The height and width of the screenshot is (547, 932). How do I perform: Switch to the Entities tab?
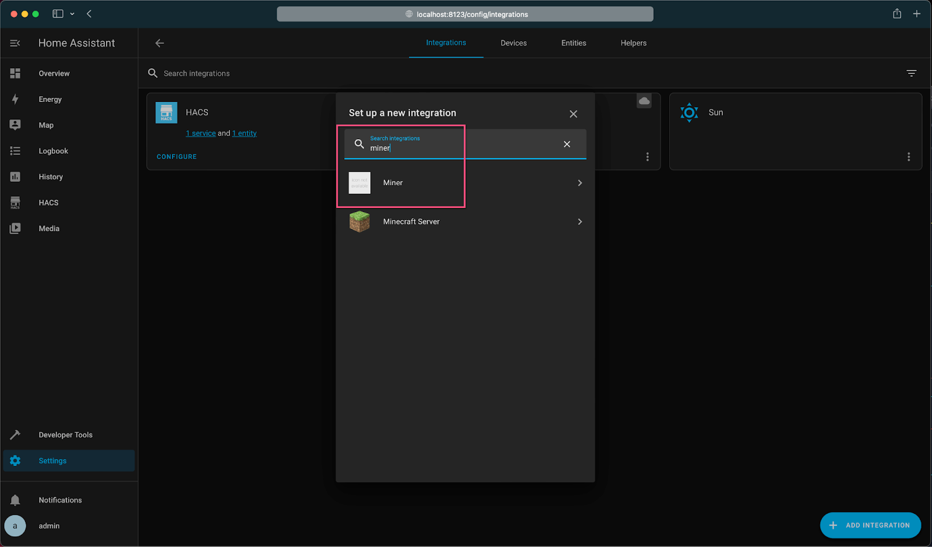coord(574,43)
